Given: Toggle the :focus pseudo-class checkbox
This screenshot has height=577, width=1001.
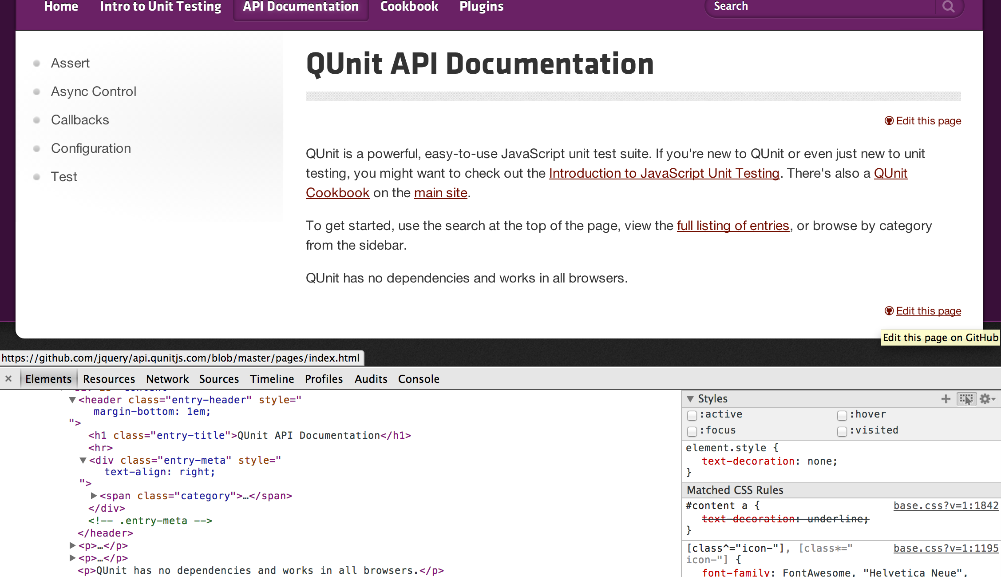Looking at the screenshot, I should 692,430.
